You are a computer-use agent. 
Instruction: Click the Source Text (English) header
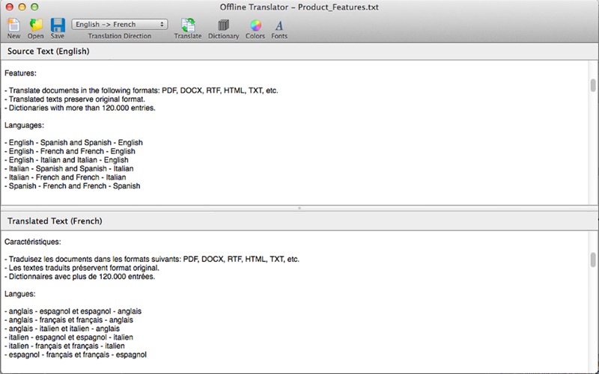tap(48, 51)
